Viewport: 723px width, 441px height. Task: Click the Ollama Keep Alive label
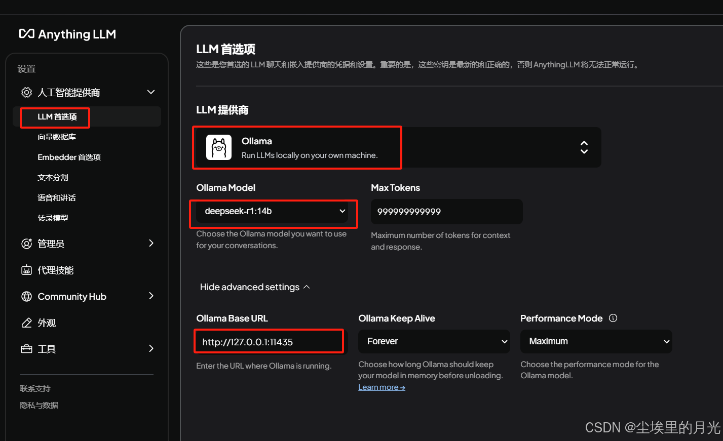pos(397,318)
